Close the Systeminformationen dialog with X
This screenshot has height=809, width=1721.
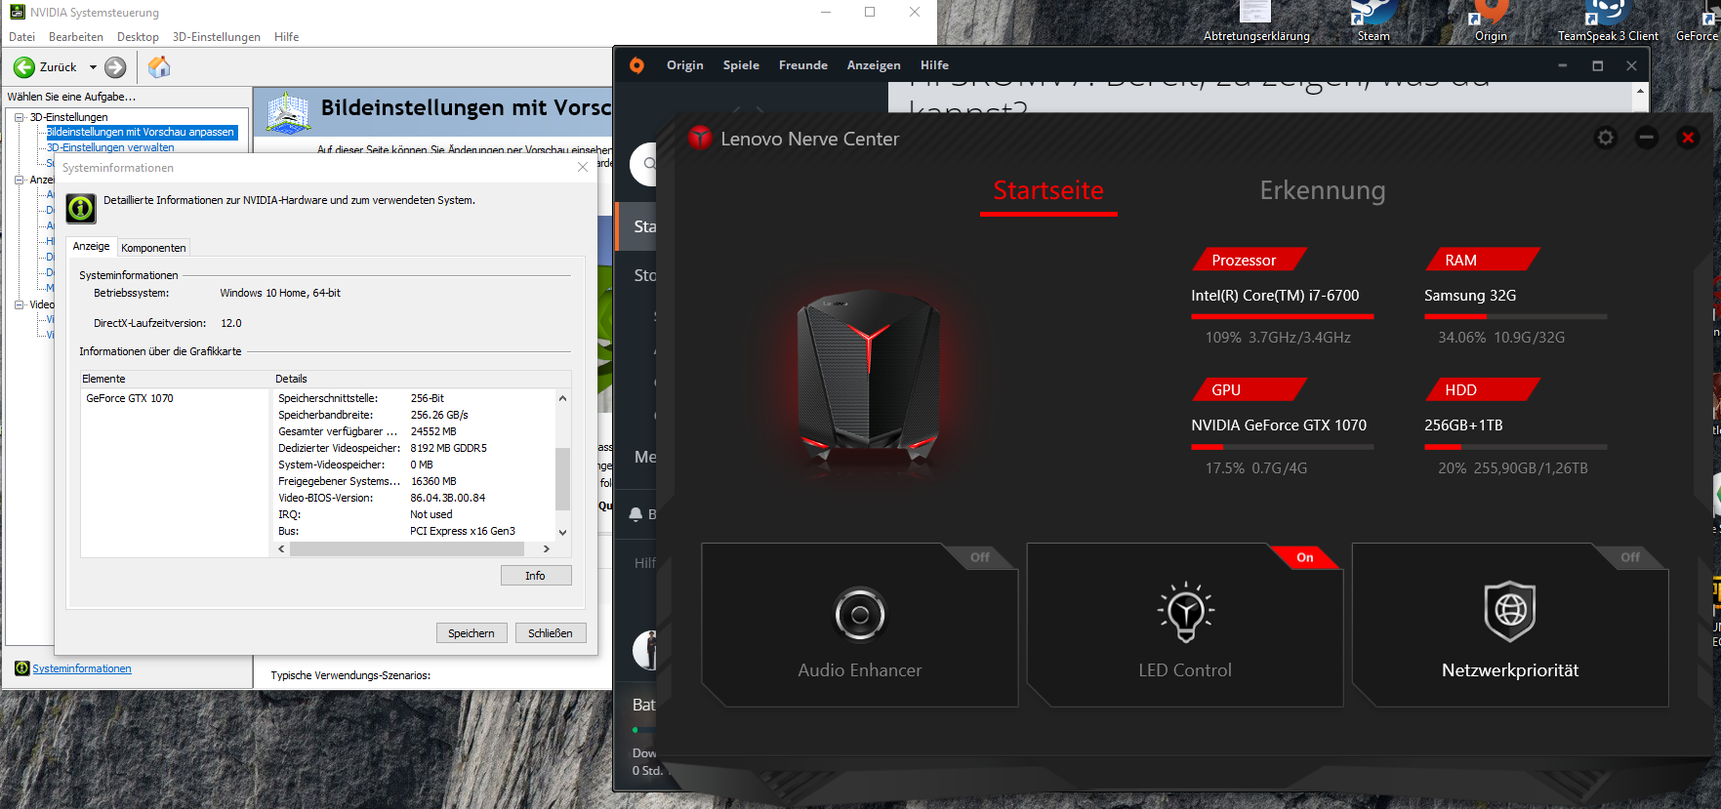(583, 168)
